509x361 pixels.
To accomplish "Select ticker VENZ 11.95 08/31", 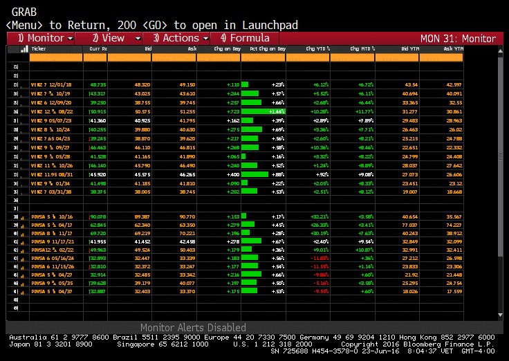I will coord(52,175).
